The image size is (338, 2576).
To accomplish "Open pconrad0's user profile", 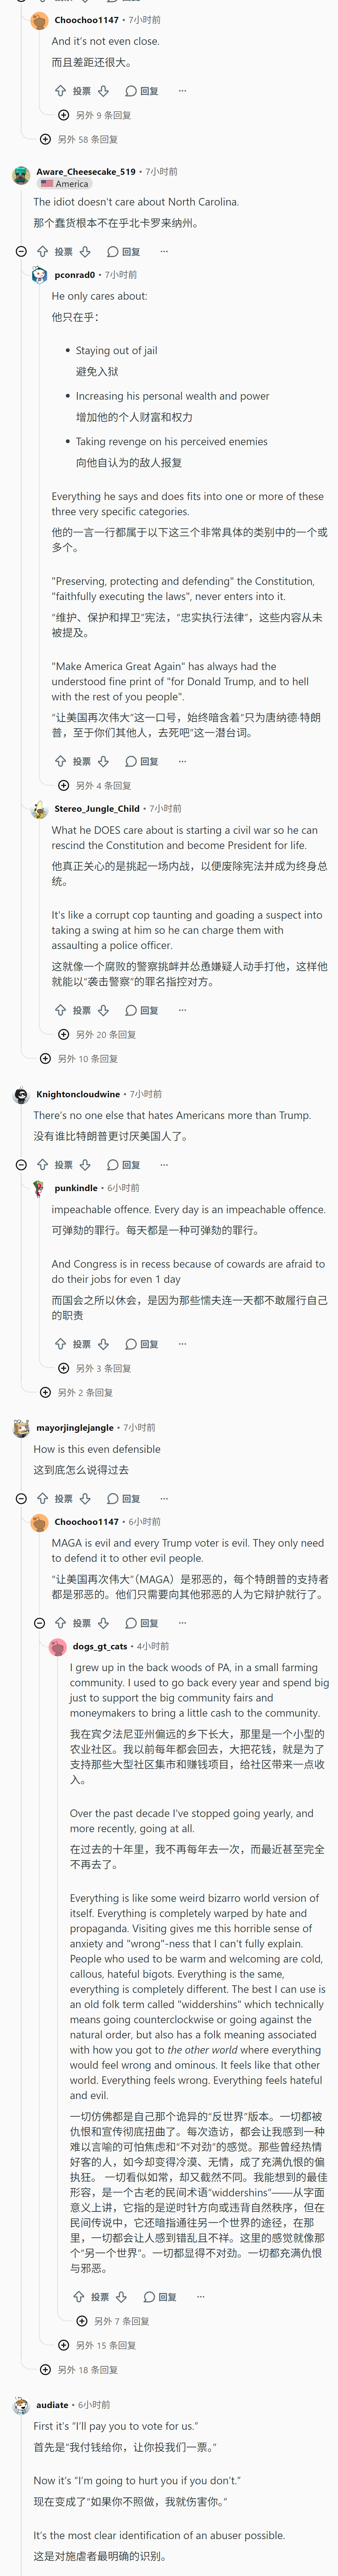I will (x=75, y=275).
